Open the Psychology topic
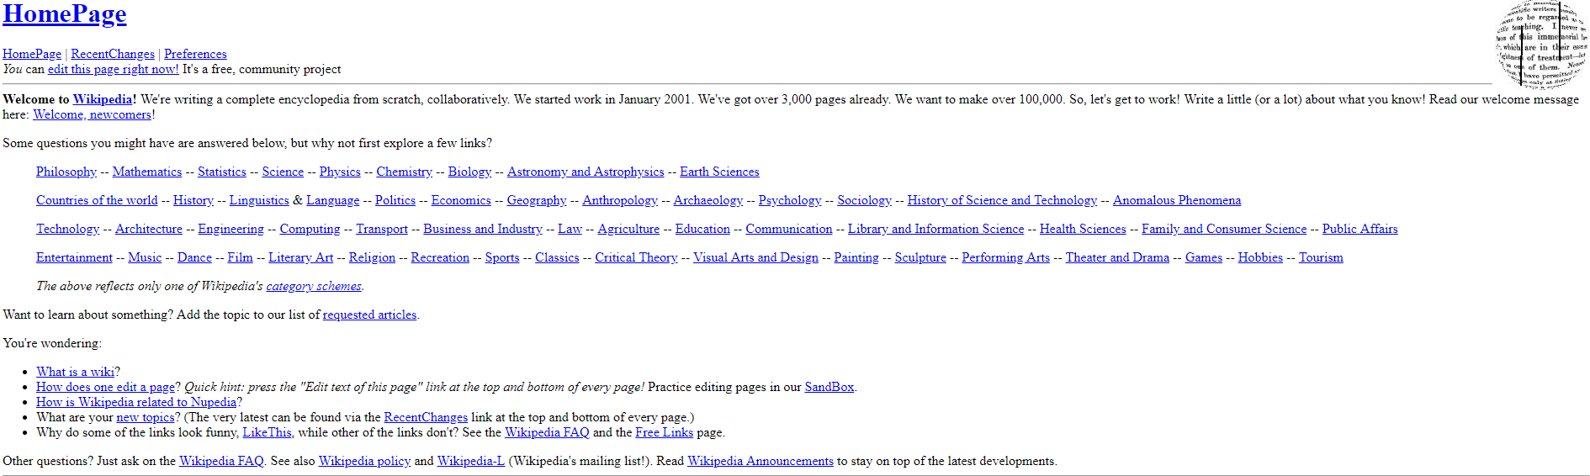Image resolution: width=1590 pixels, height=476 pixels. (790, 200)
